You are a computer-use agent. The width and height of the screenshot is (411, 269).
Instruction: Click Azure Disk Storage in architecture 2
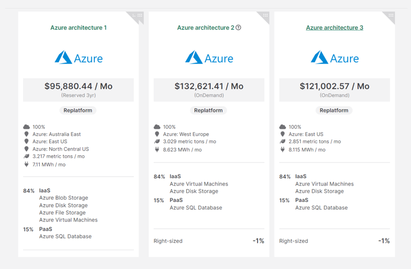click(194, 191)
